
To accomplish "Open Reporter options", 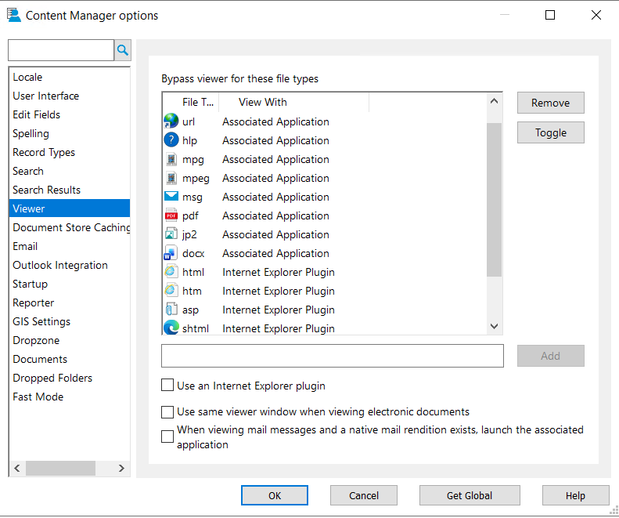I will click(70, 303).
